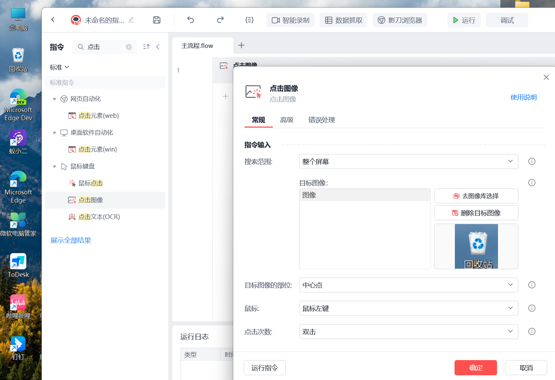Cancel the dialog with 取消
This screenshot has width=555, height=380.
526,368
